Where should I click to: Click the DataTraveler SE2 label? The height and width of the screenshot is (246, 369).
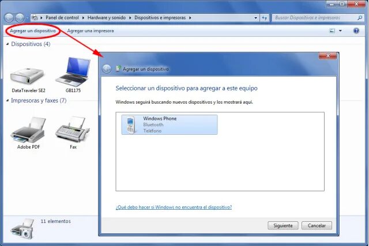[x=28, y=90]
